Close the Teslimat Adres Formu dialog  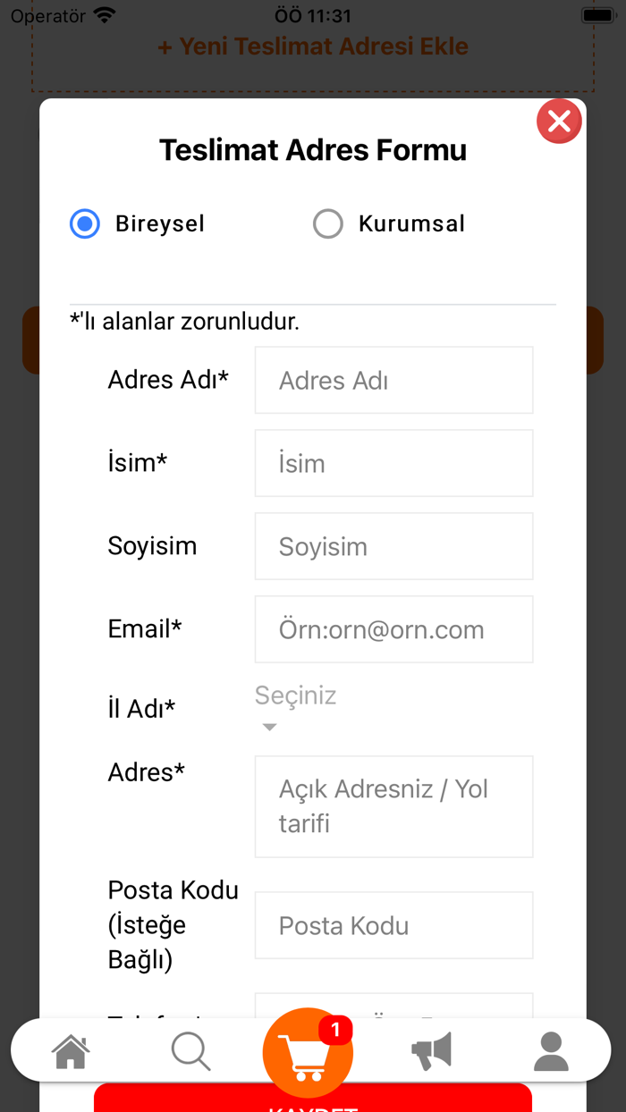[x=559, y=121]
